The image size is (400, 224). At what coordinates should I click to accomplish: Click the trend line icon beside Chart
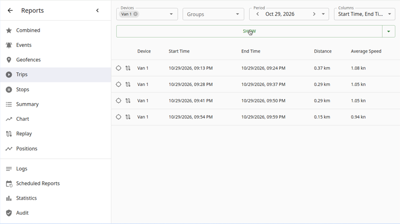[x=9, y=119]
